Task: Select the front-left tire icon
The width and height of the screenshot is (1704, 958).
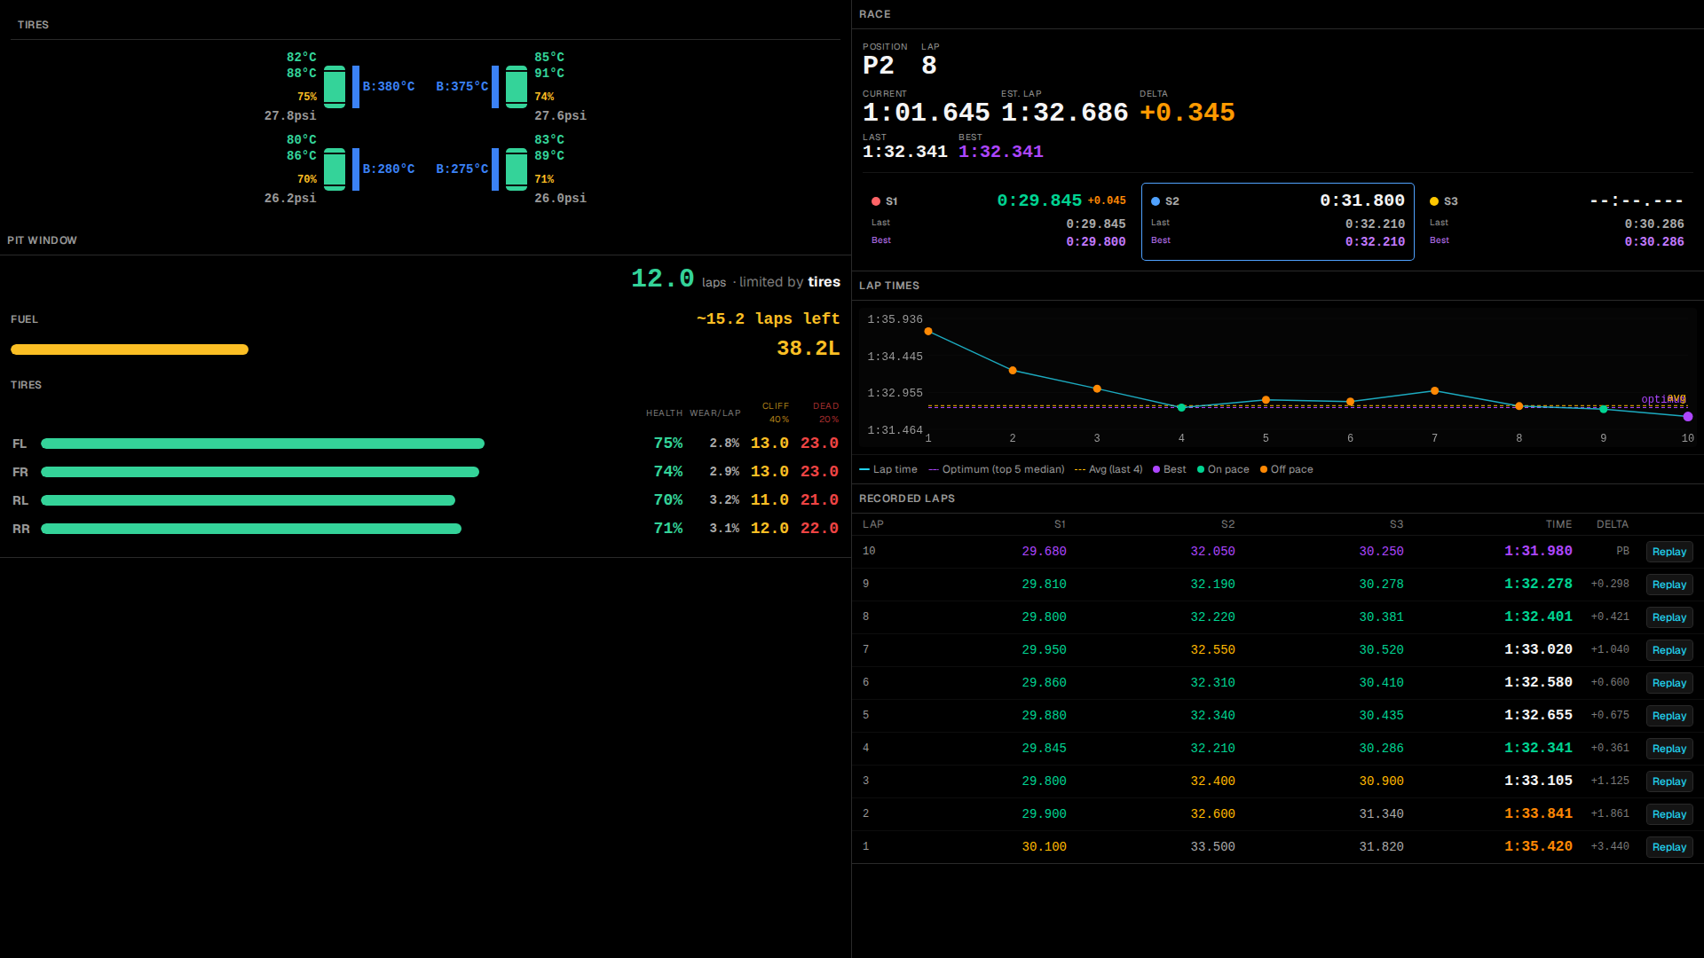Action: 335,87
